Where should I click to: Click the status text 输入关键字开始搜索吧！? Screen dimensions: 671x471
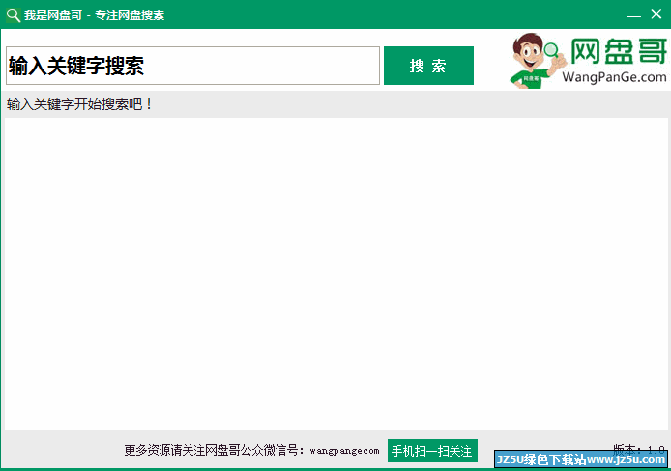79,104
